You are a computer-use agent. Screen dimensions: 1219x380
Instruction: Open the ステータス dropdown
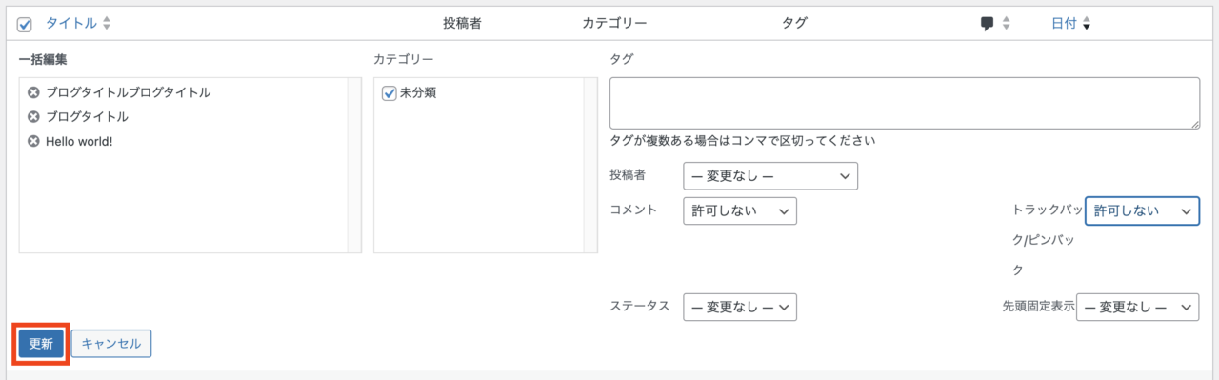point(739,307)
